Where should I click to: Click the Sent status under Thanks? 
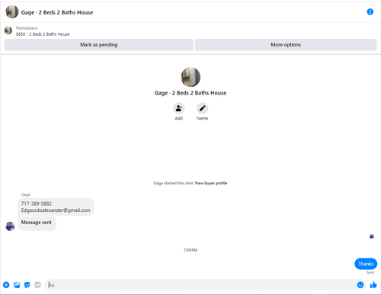(370, 272)
